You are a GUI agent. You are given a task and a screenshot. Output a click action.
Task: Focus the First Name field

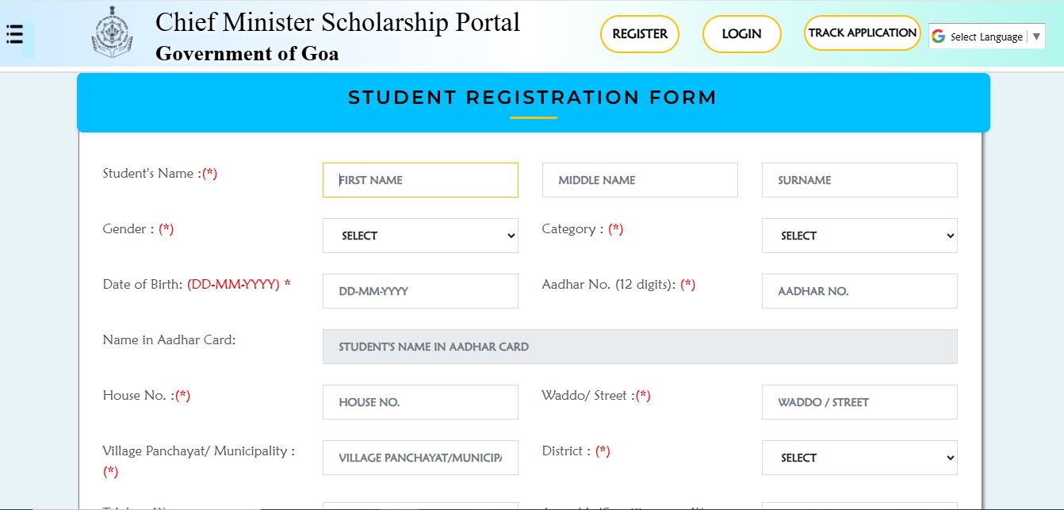tap(420, 180)
